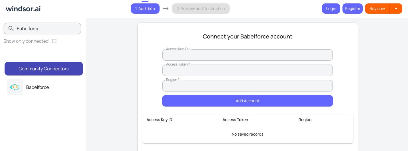
Task: Click the search magnifier icon
Action: point(11,28)
